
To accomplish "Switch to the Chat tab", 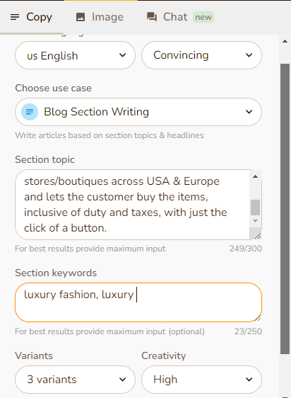I will [x=180, y=17].
